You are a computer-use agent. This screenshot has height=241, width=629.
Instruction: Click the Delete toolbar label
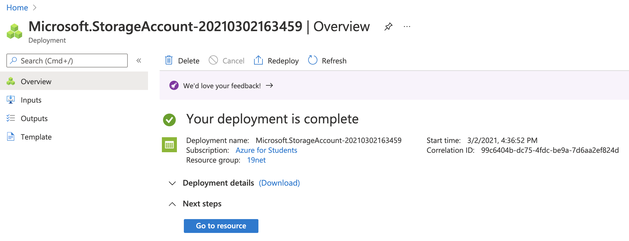(x=189, y=61)
